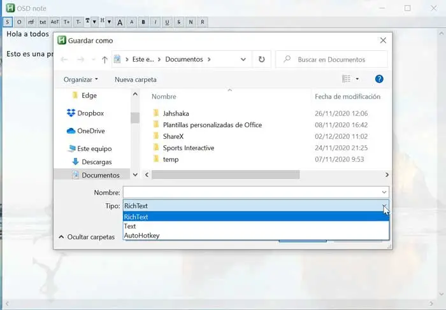
Task: Click Documentos in the address breadcrumb
Action: coord(184,59)
